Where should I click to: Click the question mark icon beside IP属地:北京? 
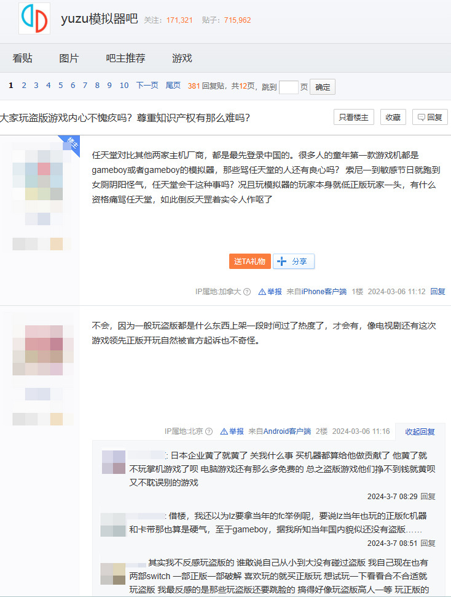click(209, 431)
